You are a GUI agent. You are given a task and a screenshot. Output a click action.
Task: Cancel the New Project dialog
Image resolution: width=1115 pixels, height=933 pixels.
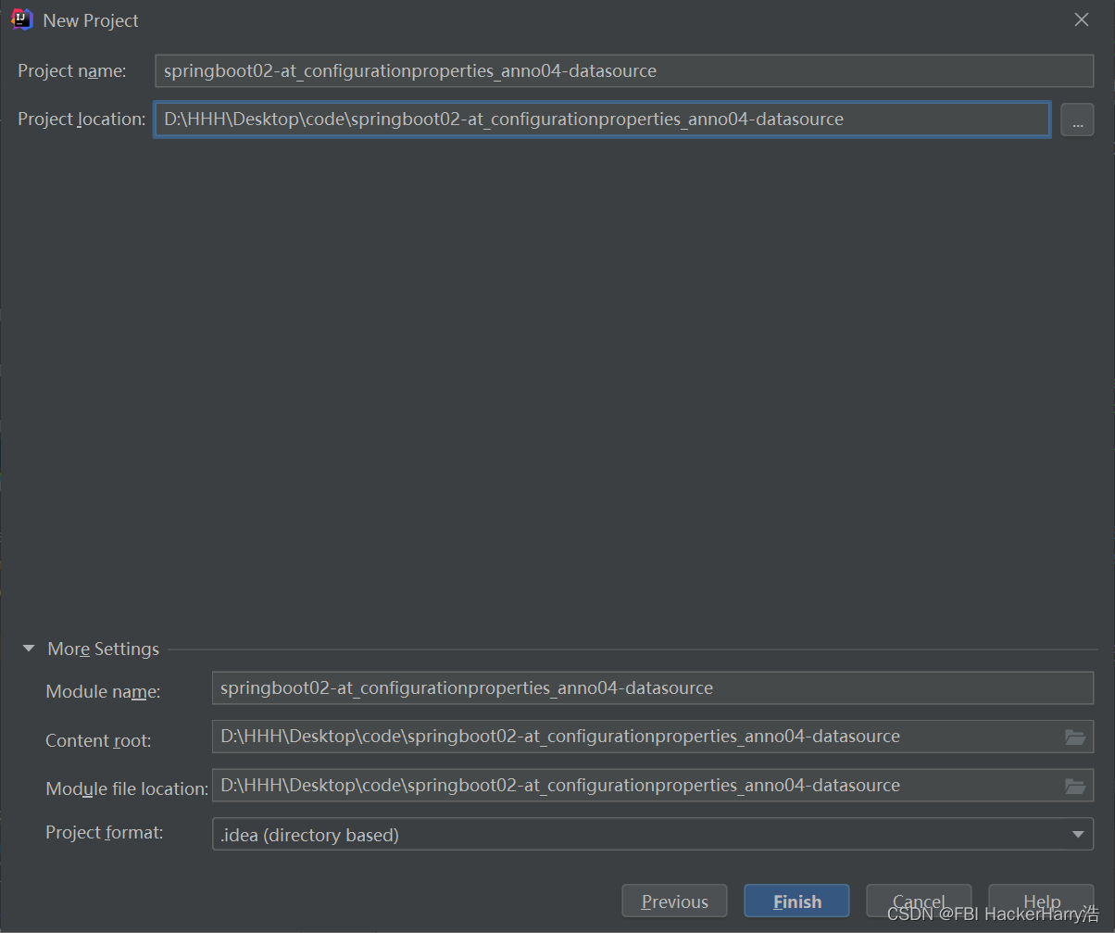point(919,901)
